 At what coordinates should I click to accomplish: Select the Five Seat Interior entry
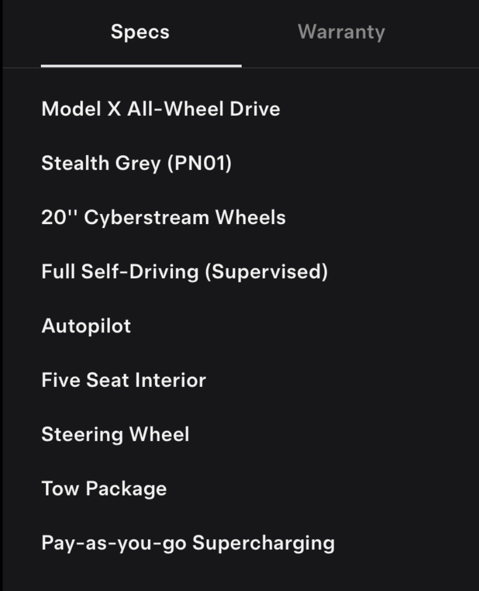click(123, 380)
